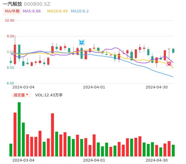
Task: Click the MA5:8.66 legend label
Action: coord(32,11)
